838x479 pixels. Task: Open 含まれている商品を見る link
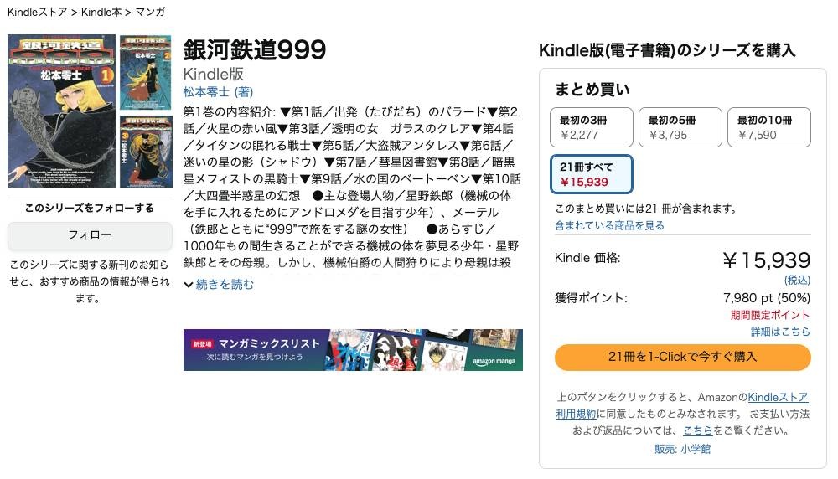pos(609,225)
